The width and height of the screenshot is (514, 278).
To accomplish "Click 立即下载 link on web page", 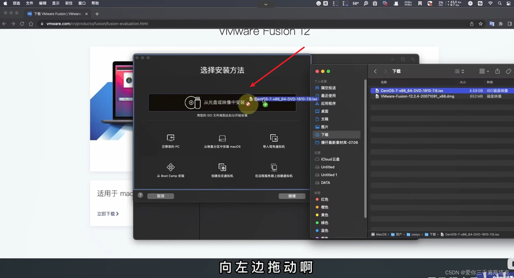I will (108, 214).
